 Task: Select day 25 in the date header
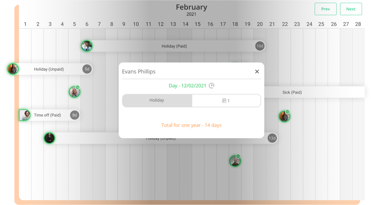pyautogui.click(x=321, y=24)
